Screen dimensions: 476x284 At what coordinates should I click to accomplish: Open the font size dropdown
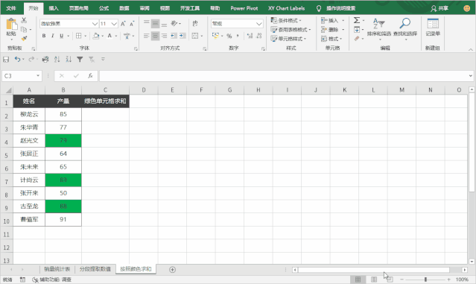(114, 24)
